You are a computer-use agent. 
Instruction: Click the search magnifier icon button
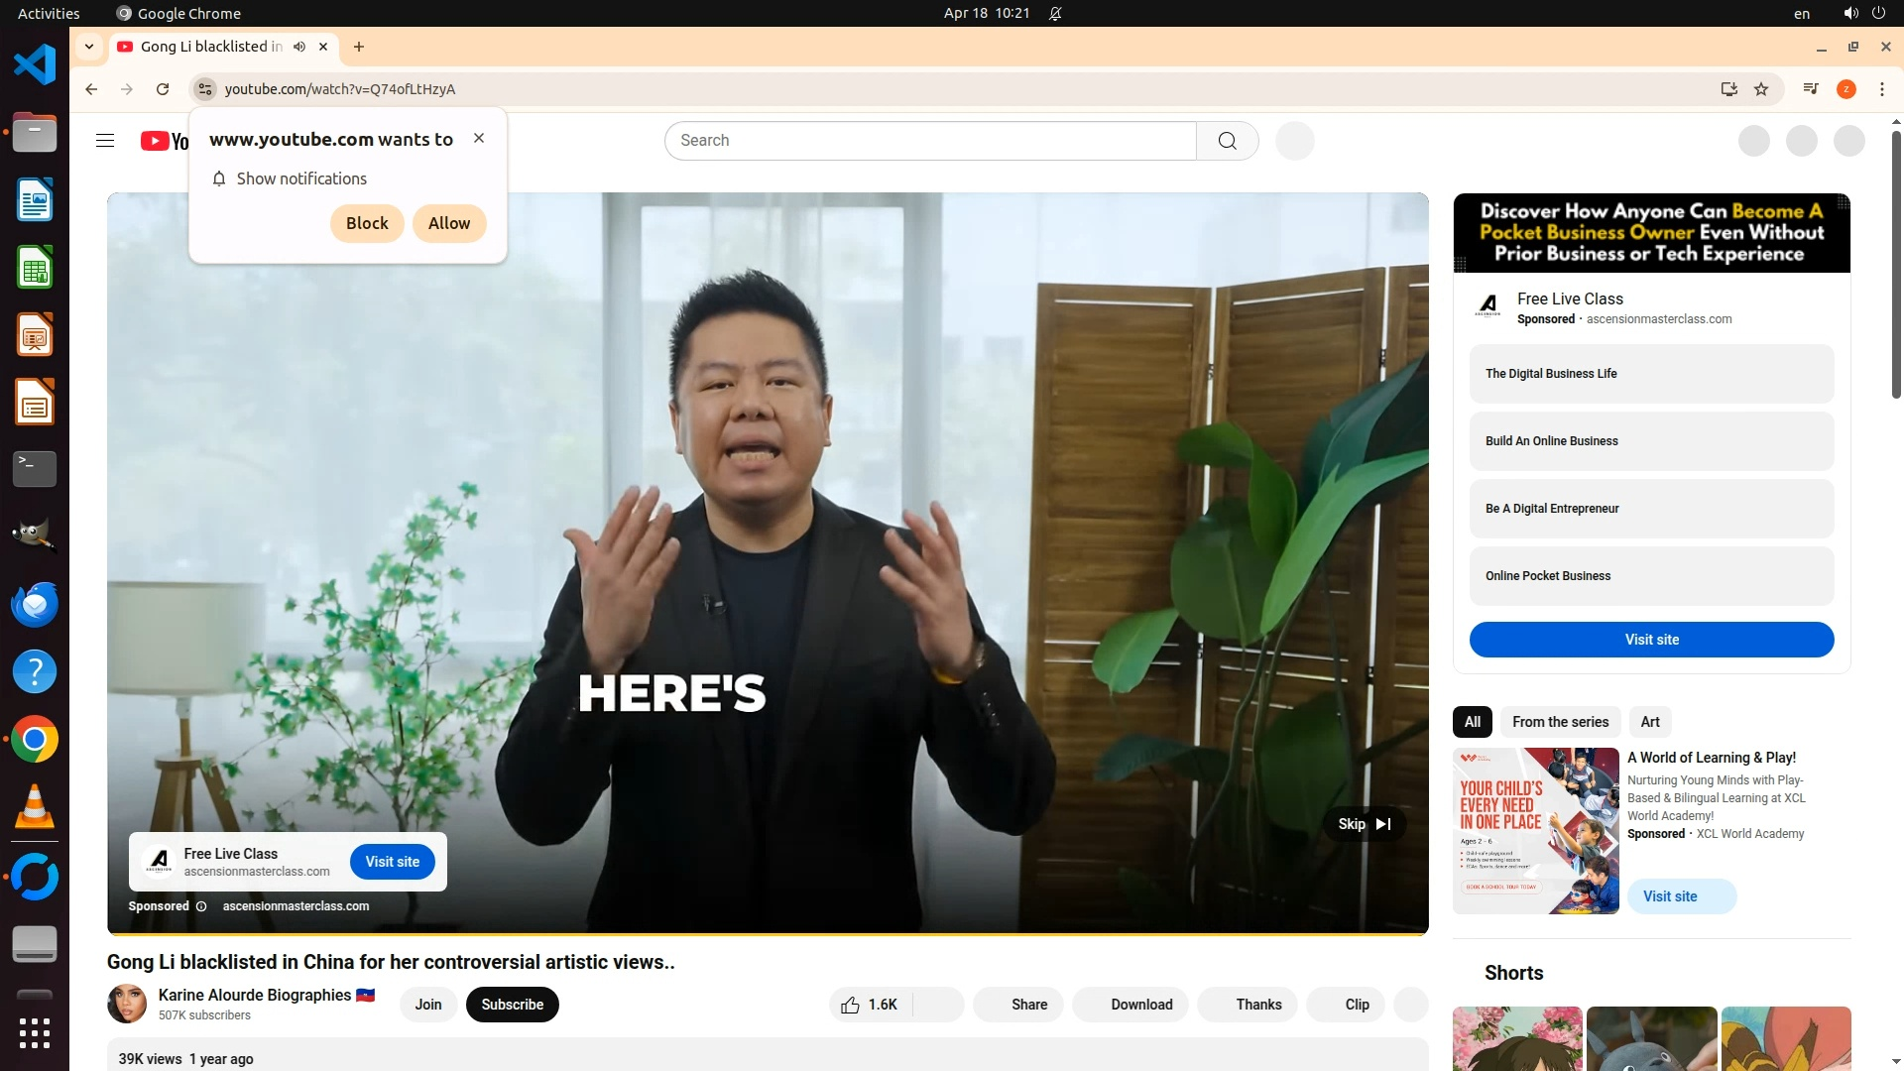tap(1227, 141)
